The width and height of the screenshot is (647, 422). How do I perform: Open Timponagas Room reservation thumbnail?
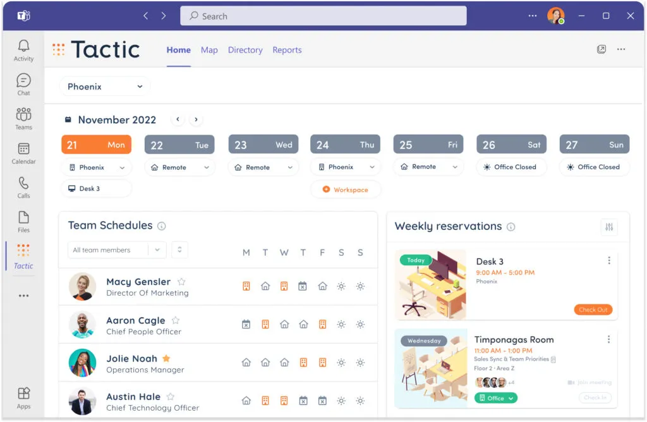pyautogui.click(x=431, y=368)
